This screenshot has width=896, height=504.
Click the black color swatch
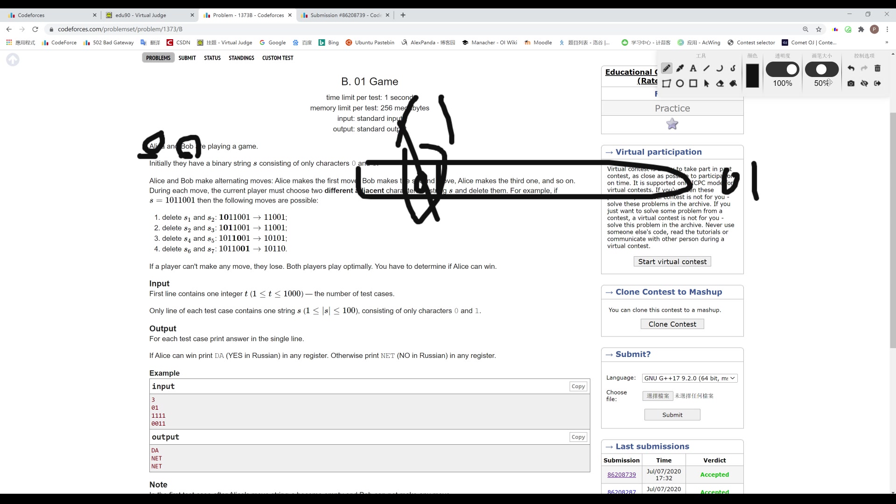click(752, 76)
